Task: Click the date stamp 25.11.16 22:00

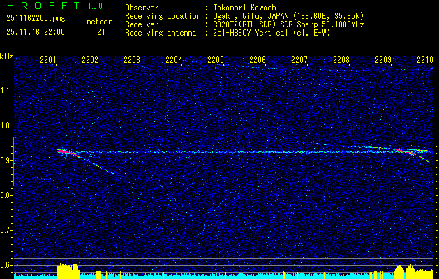Action: pos(36,32)
